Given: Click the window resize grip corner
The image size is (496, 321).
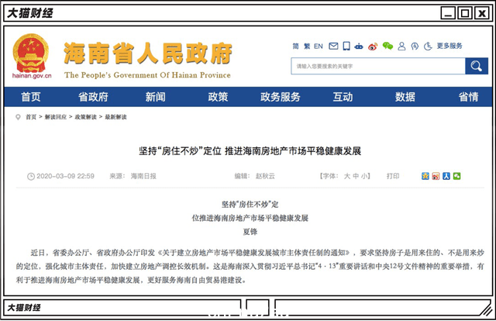Looking at the screenshot, I should (x=485, y=309).
